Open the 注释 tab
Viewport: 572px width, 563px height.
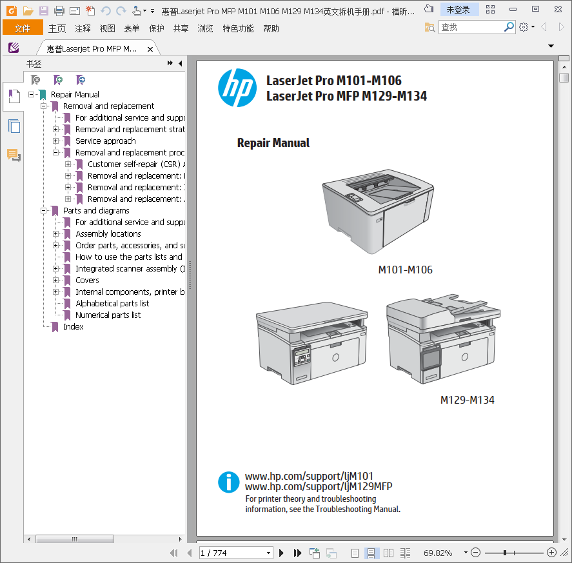pyautogui.click(x=83, y=28)
